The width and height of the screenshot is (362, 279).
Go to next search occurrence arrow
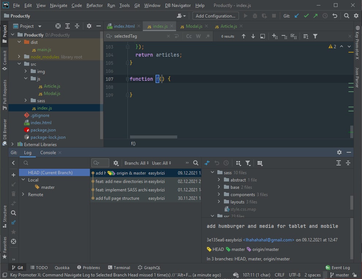[253, 36]
